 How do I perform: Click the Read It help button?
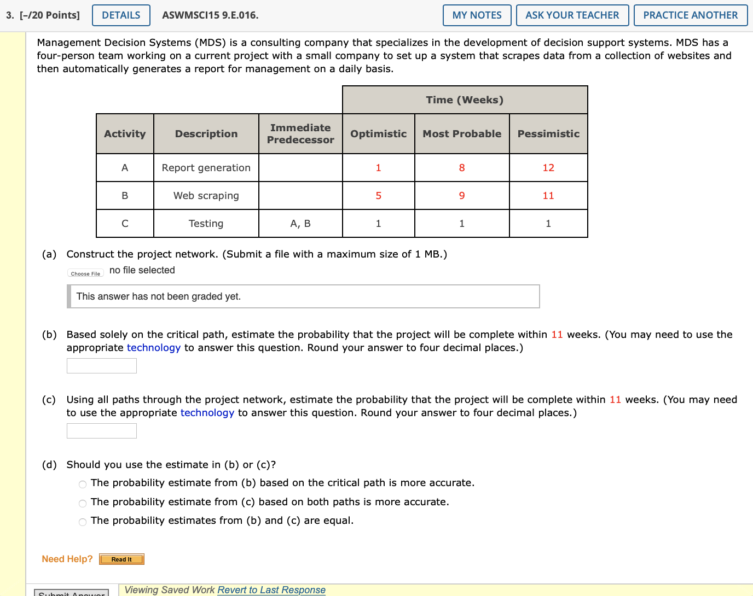pyautogui.click(x=121, y=559)
